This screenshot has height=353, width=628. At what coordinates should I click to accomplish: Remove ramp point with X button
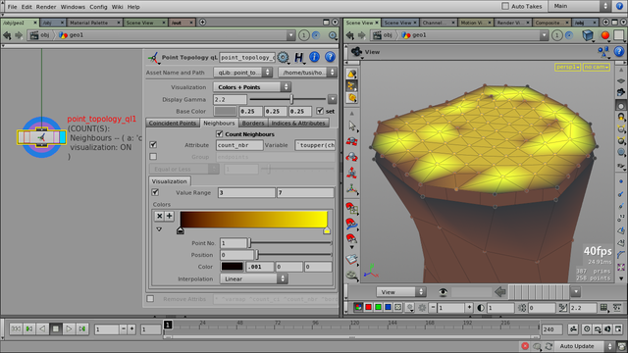tap(159, 216)
